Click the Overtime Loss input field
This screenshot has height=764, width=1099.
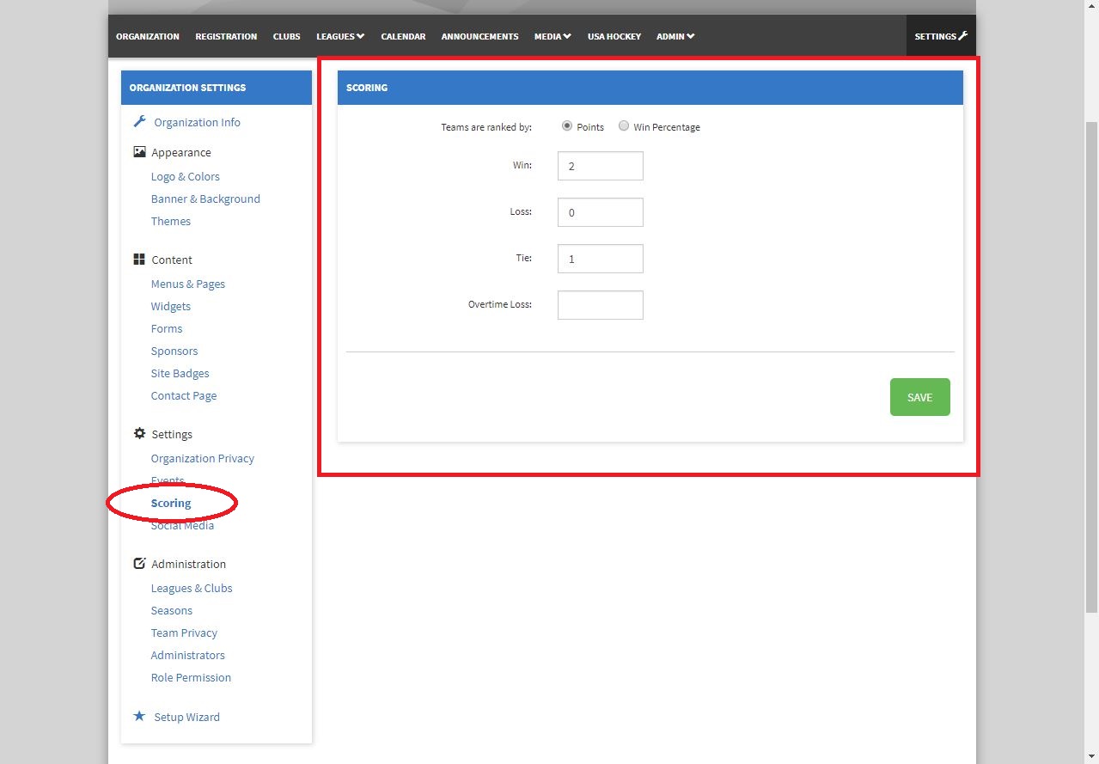[x=600, y=305]
